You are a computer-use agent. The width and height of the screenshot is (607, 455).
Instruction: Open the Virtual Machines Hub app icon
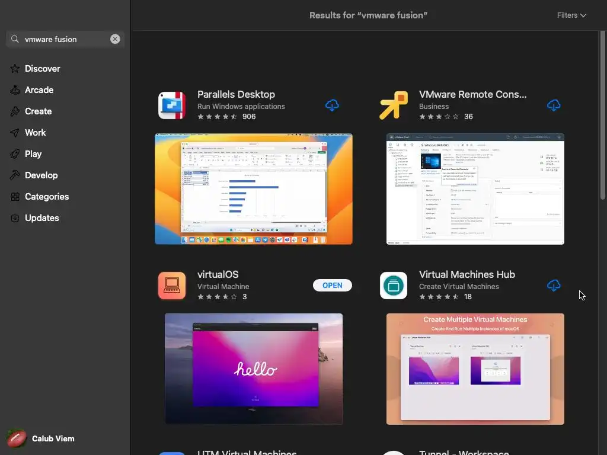[394, 286]
